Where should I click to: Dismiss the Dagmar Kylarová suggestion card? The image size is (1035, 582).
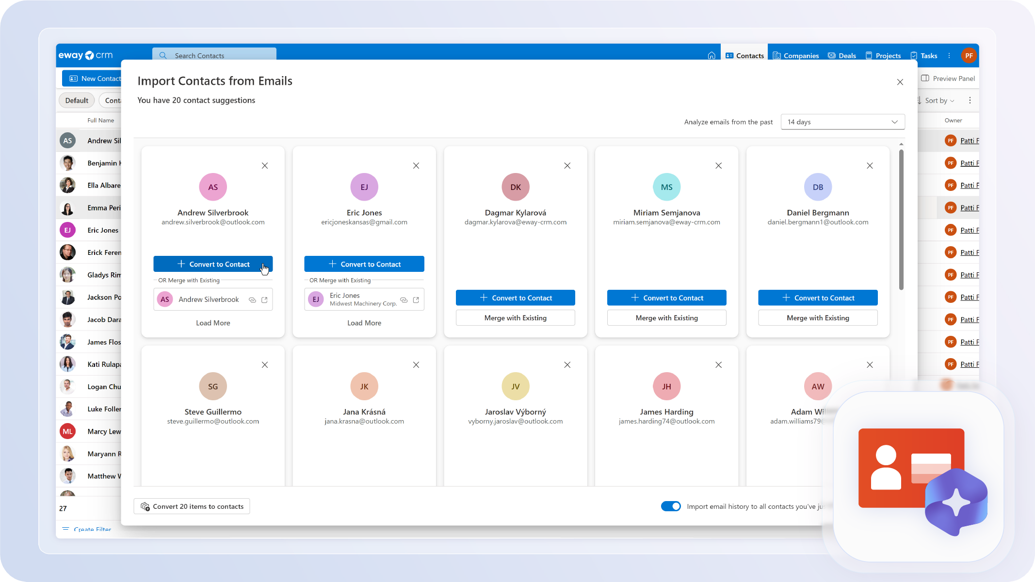[567, 166]
